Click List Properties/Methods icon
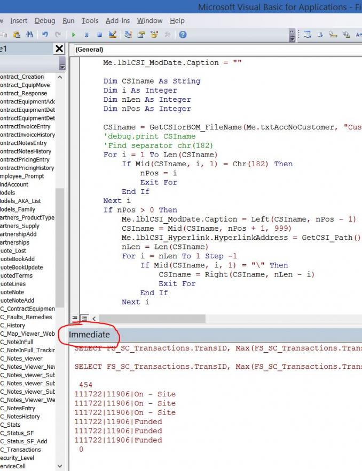The height and width of the screenshot is (471, 362). click(x=307, y=35)
